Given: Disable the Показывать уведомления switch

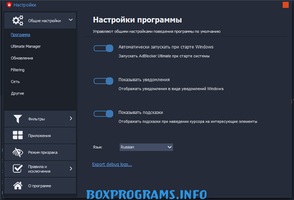Looking at the screenshot, I should (103, 81).
